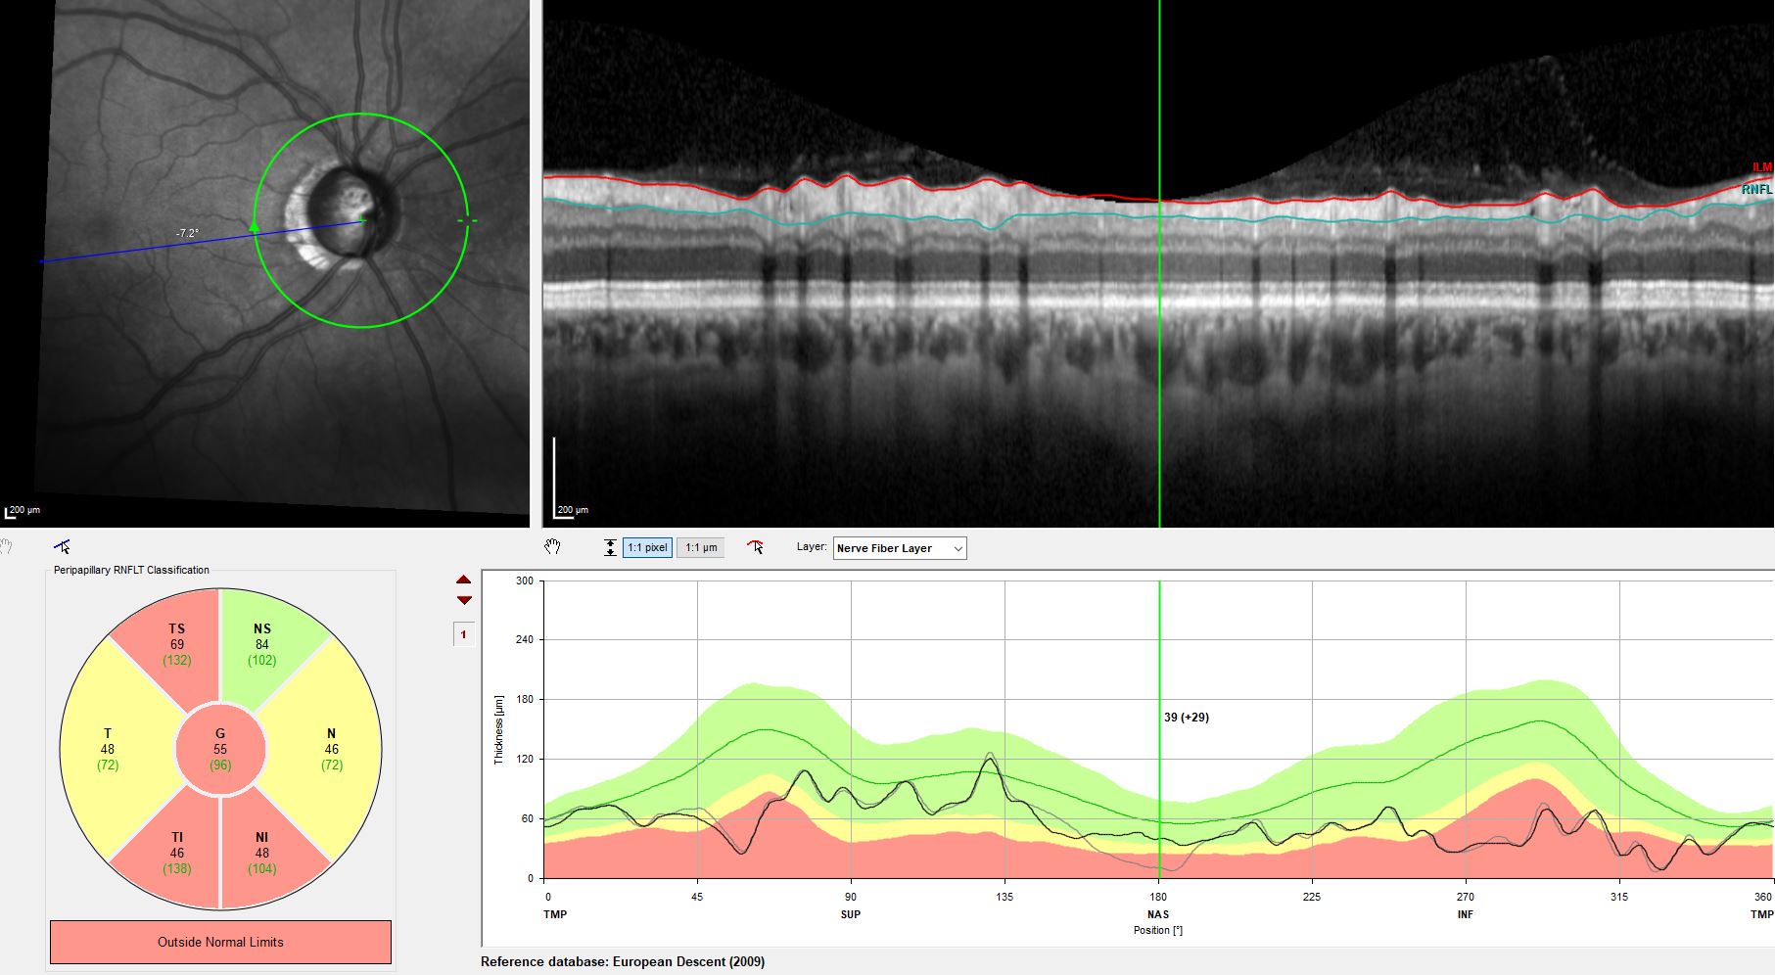The width and height of the screenshot is (1775, 975).
Task: Click the green arrow marker on scan circle
Action: coord(255,227)
